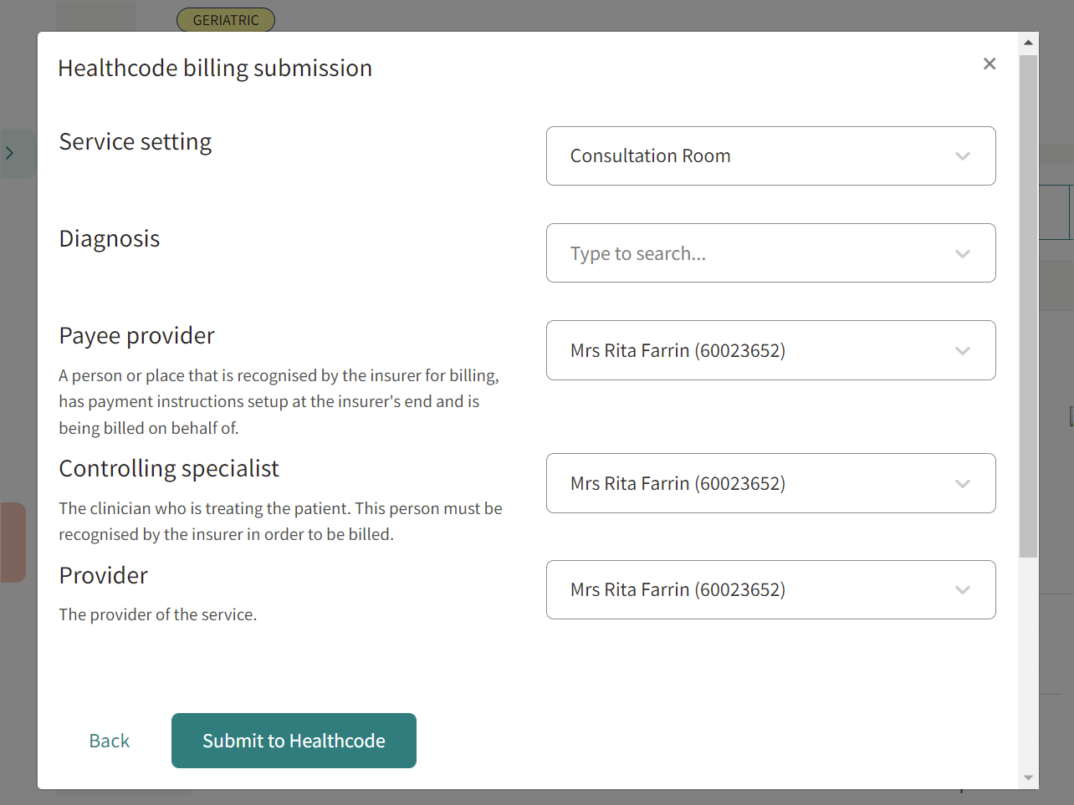Screen dimensions: 1074x805
Task: Close the Healthcode billing submission dialog
Action: [990, 64]
